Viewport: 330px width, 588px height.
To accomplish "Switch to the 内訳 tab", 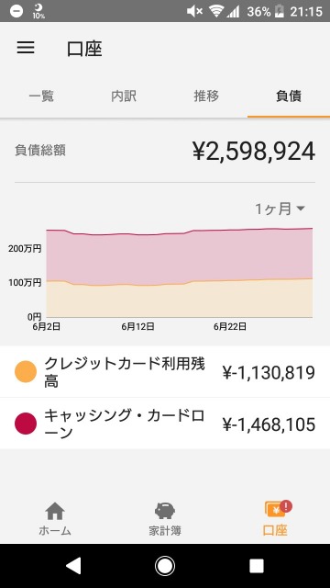I will click(124, 96).
